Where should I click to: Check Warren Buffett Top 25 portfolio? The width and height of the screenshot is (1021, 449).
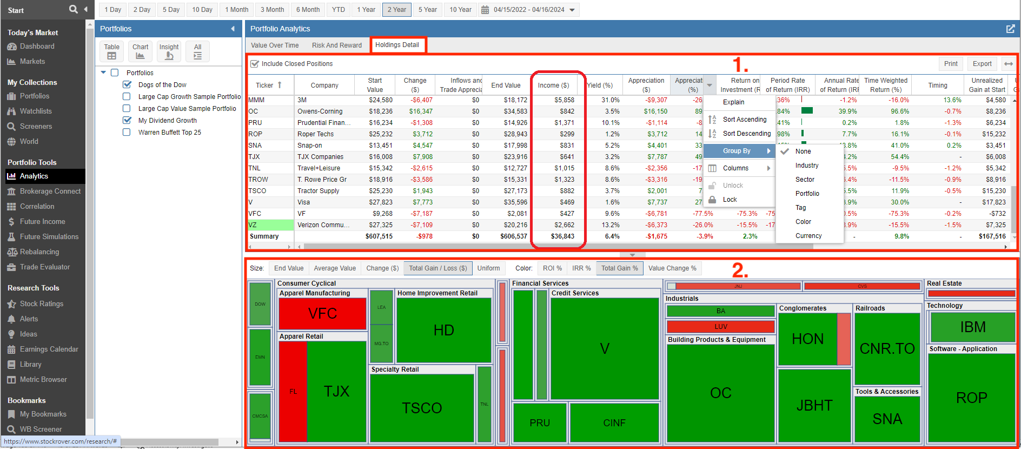(127, 132)
